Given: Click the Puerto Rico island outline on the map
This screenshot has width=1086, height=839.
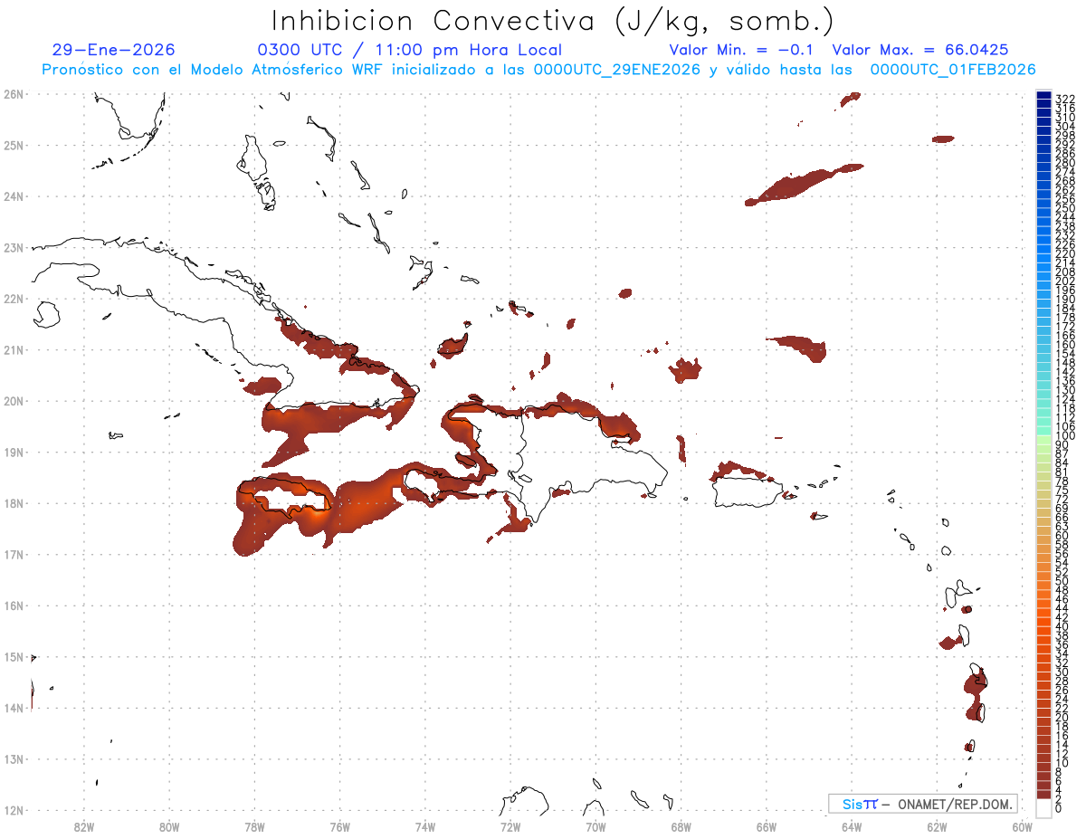Looking at the screenshot, I should tap(748, 492).
